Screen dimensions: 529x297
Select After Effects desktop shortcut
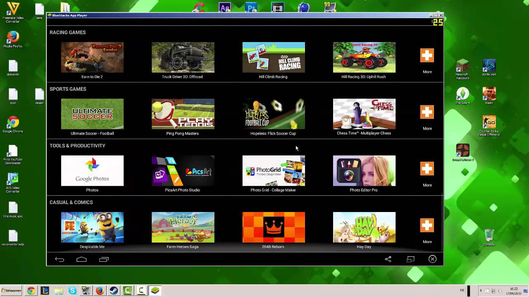coord(225,7)
